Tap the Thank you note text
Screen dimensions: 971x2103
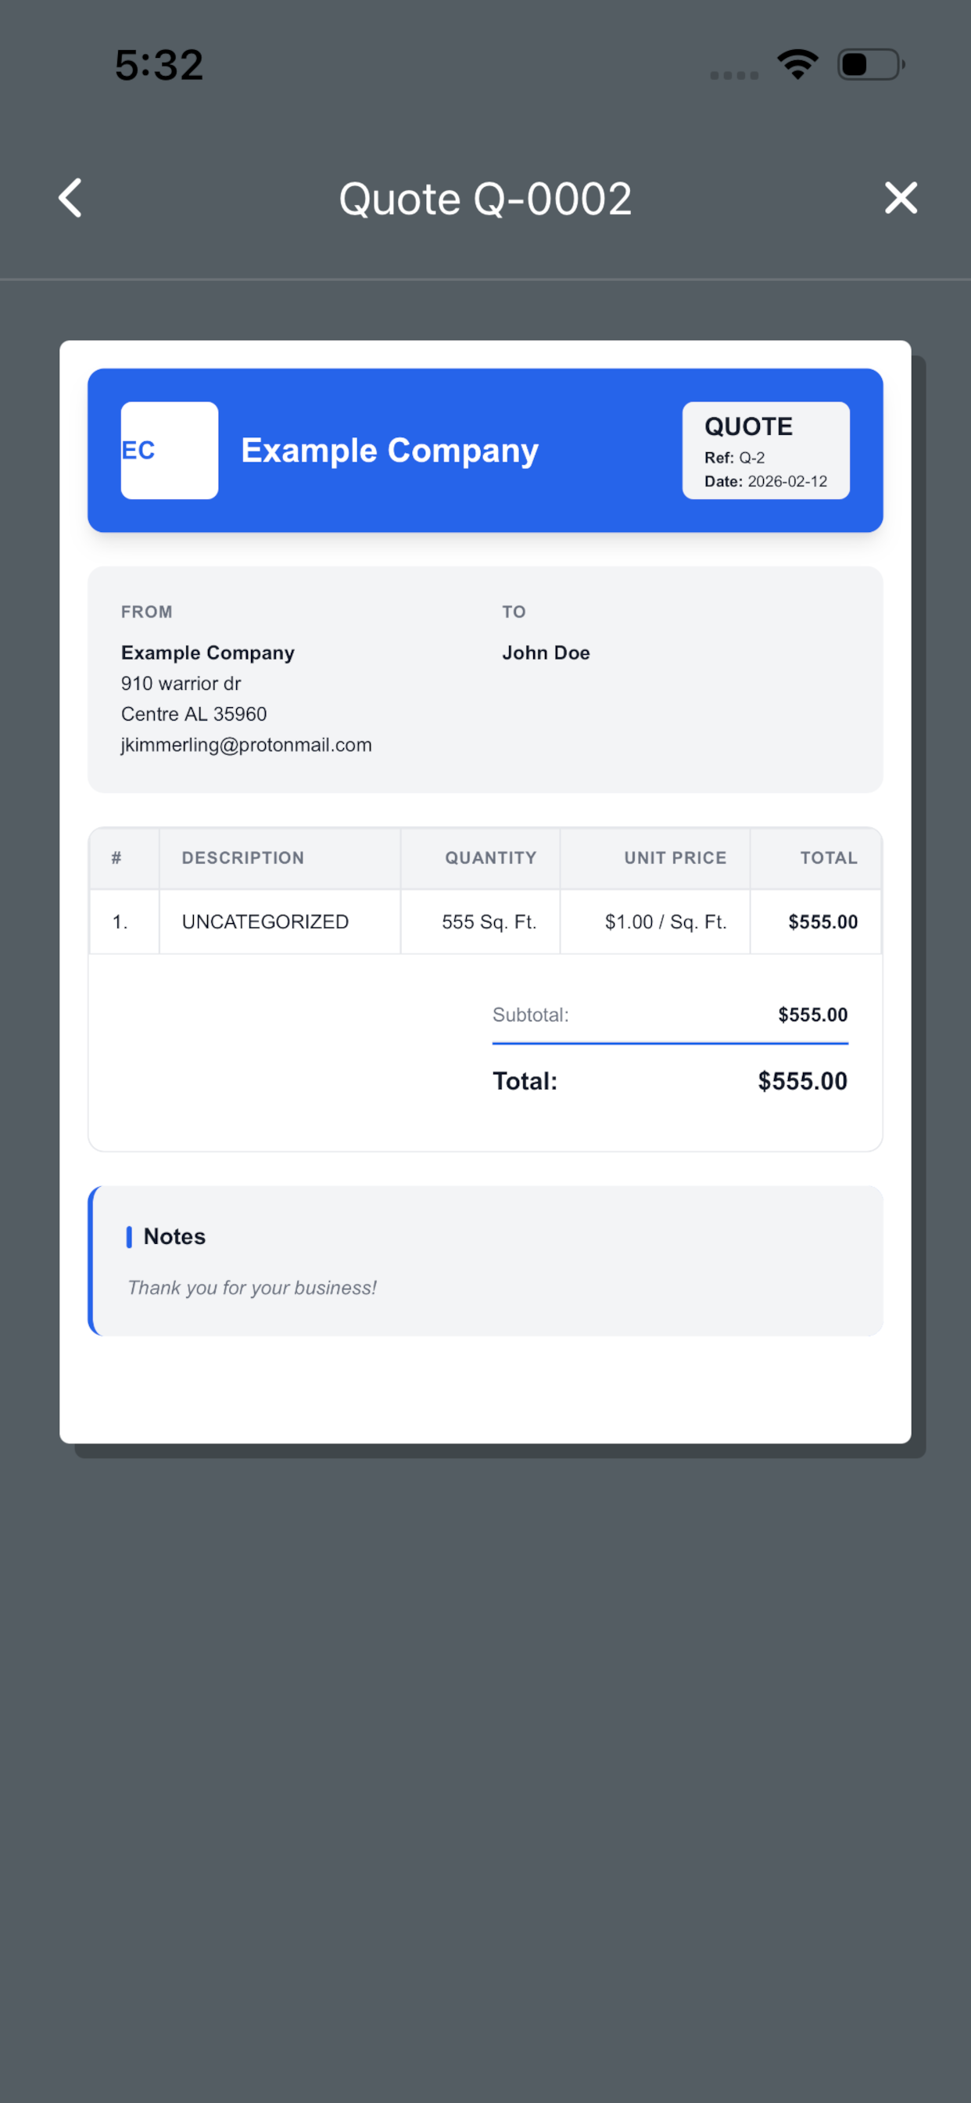coord(253,1288)
